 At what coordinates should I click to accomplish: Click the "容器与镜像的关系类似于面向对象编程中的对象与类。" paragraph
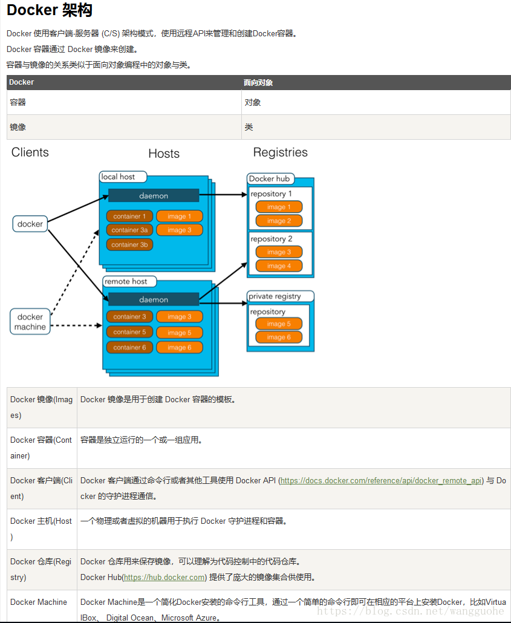(x=99, y=65)
